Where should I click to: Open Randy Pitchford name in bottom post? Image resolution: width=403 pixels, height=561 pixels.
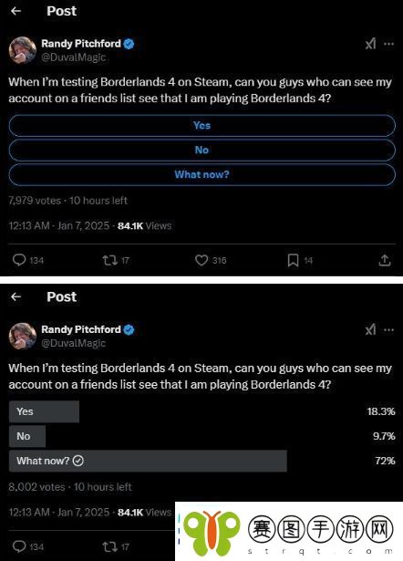81,329
